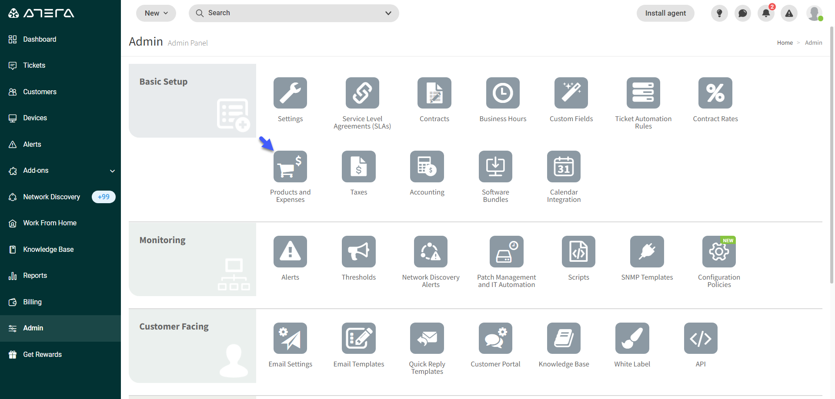The height and width of the screenshot is (399, 835).
Task: Open the Settings wrench icon
Action: (x=290, y=93)
